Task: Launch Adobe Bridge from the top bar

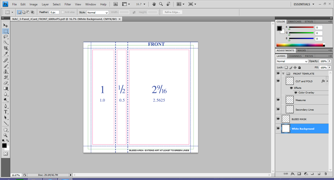Action: click(116, 4)
